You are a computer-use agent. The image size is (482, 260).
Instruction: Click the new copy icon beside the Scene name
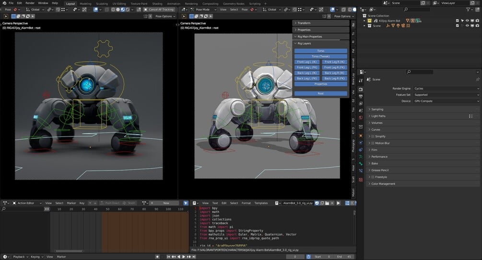click(x=423, y=3)
